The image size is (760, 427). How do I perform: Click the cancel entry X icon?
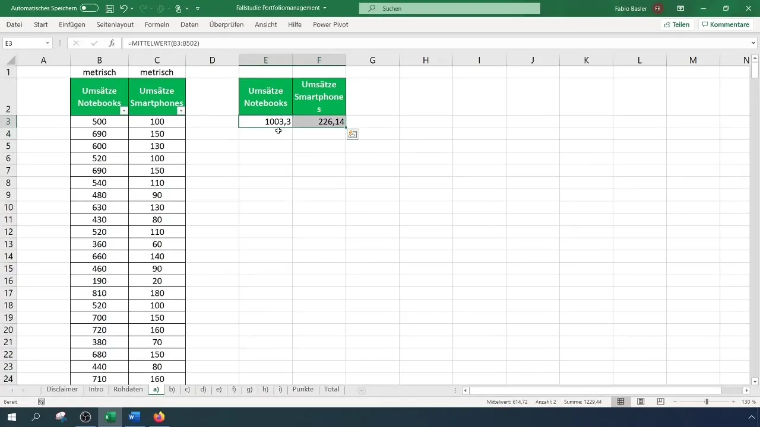[x=76, y=43]
